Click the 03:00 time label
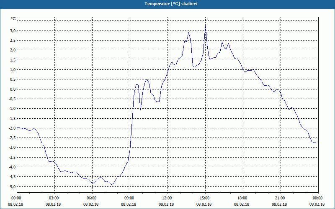This screenshot has width=335, height=209. tap(54, 198)
